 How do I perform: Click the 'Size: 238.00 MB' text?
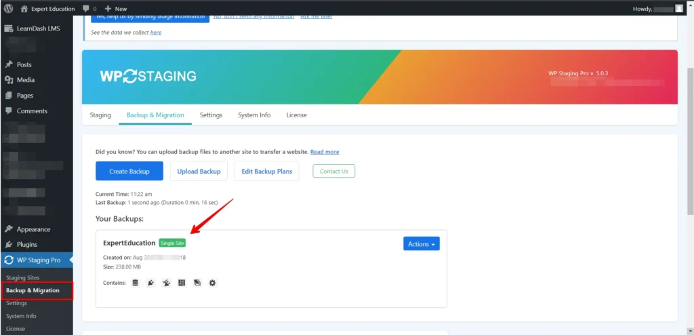coord(122,267)
